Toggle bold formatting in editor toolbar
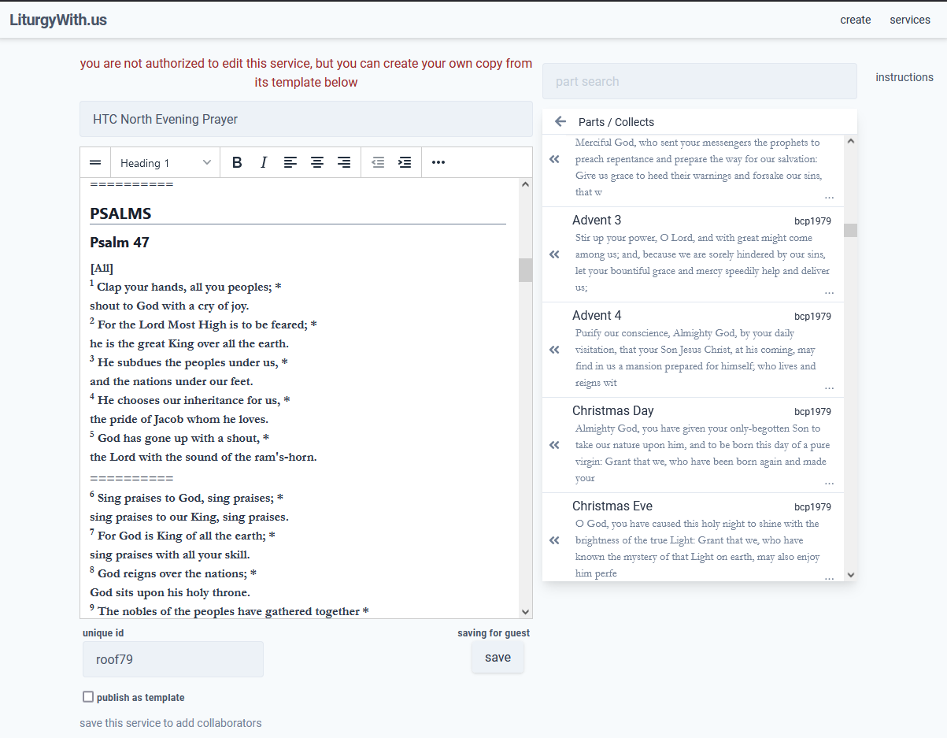 click(x=237, y=162)
